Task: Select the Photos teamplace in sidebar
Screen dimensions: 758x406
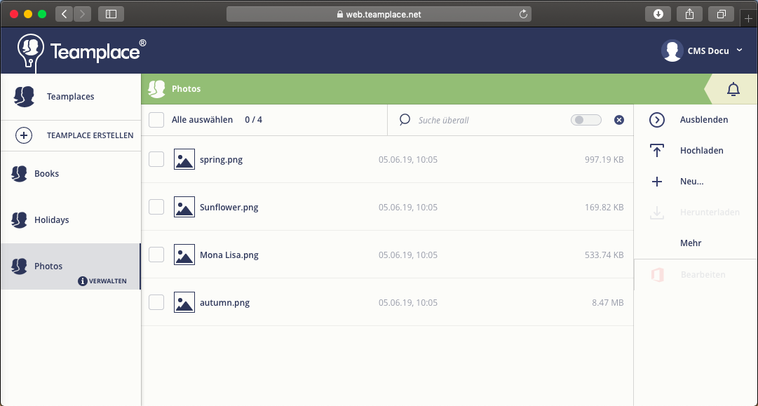Action: pyautogui.click(x=71, y=266)
